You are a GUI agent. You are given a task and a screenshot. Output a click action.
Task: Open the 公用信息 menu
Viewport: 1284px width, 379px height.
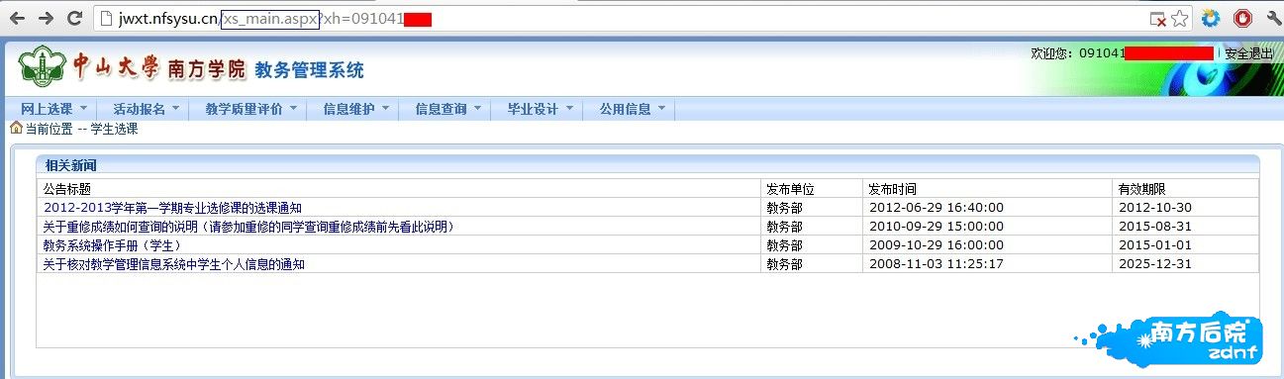[x=625, y=109]
